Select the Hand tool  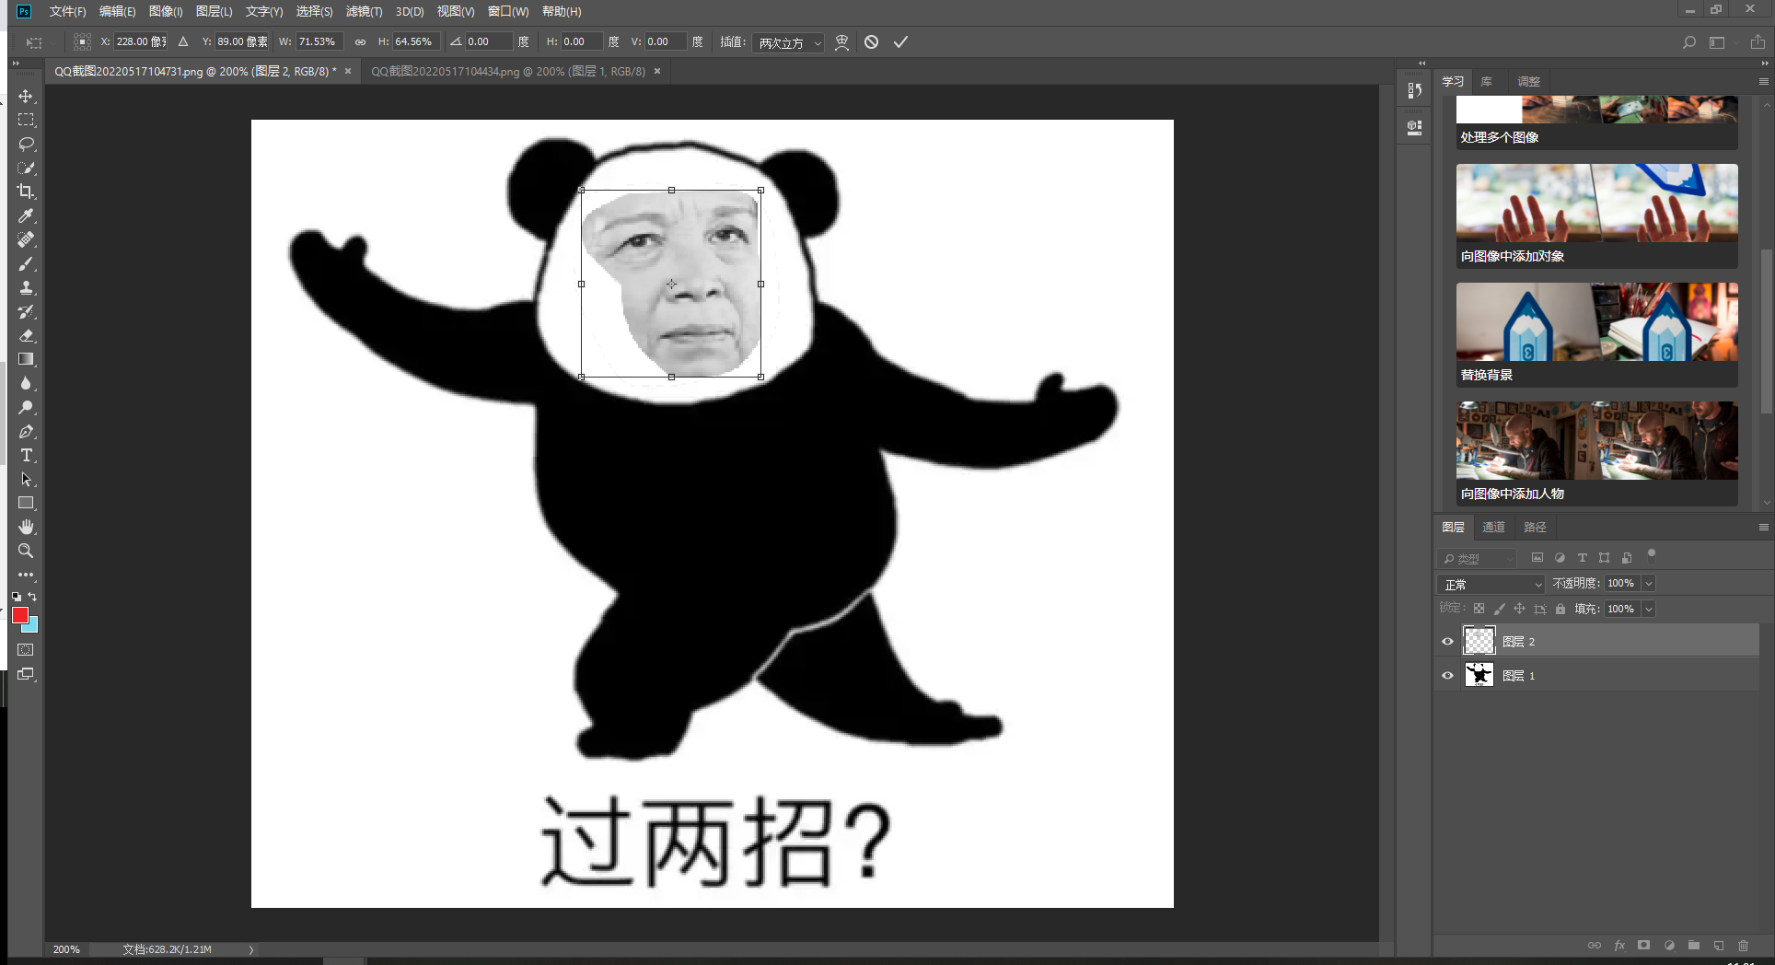tap(26, 527)
